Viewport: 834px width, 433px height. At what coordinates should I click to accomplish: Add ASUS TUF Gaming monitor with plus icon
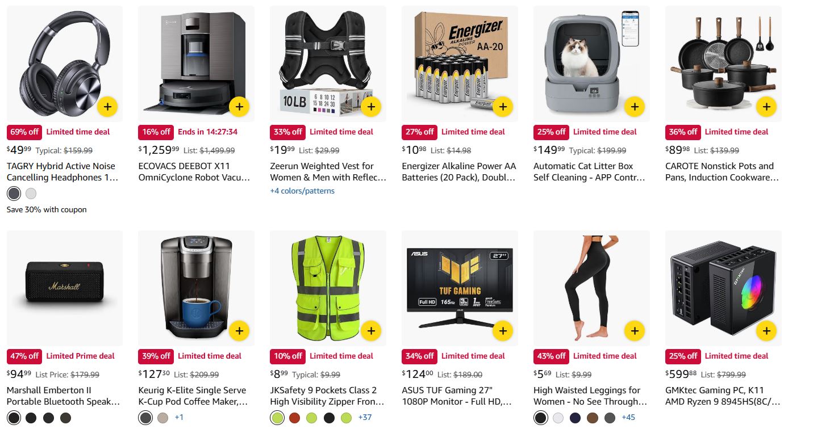click(x=503, y=330)
